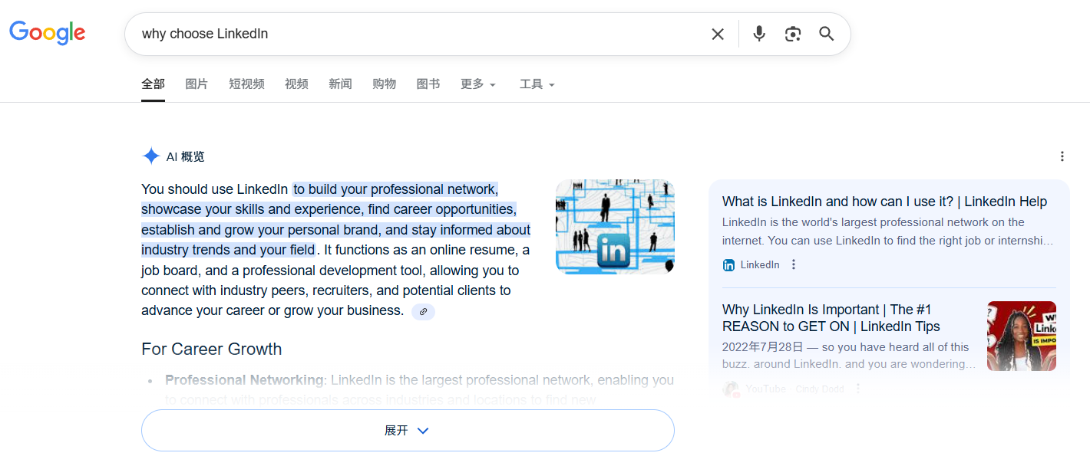The height and width of the screenshot is (466, 1090).
Task: Click the magnifying glass search button
Action: (x=827, y=34)
